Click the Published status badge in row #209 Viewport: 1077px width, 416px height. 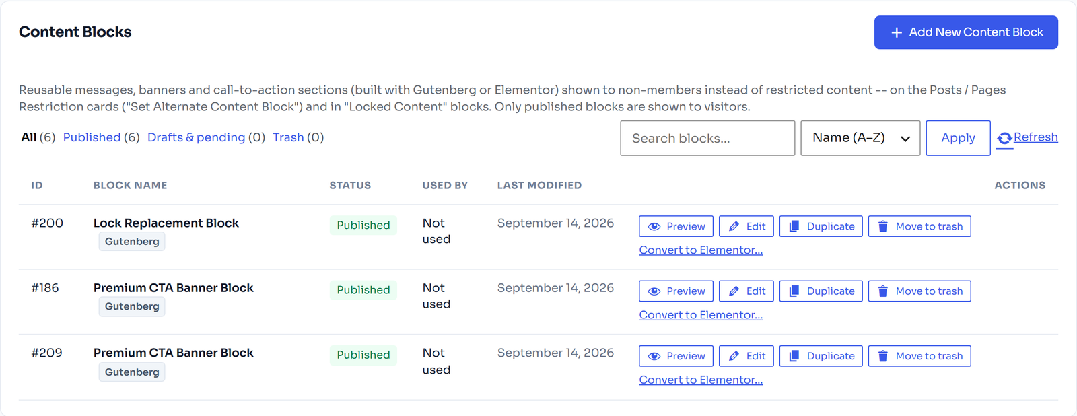pos(363,355)
